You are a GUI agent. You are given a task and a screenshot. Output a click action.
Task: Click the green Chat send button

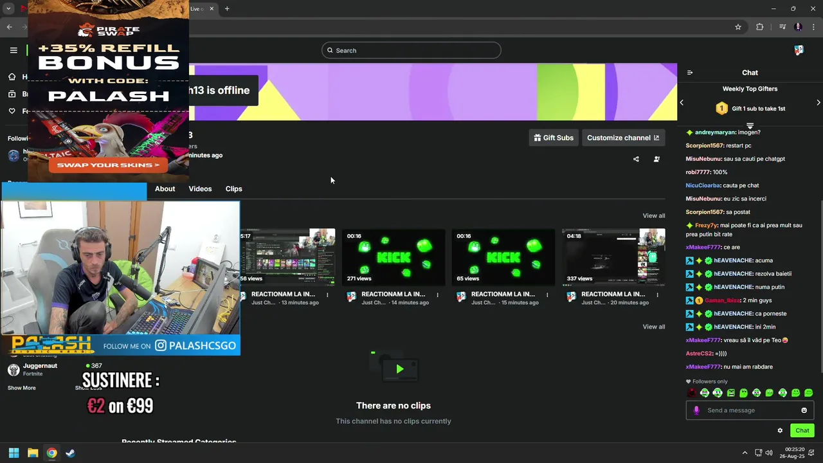[802, 431]
